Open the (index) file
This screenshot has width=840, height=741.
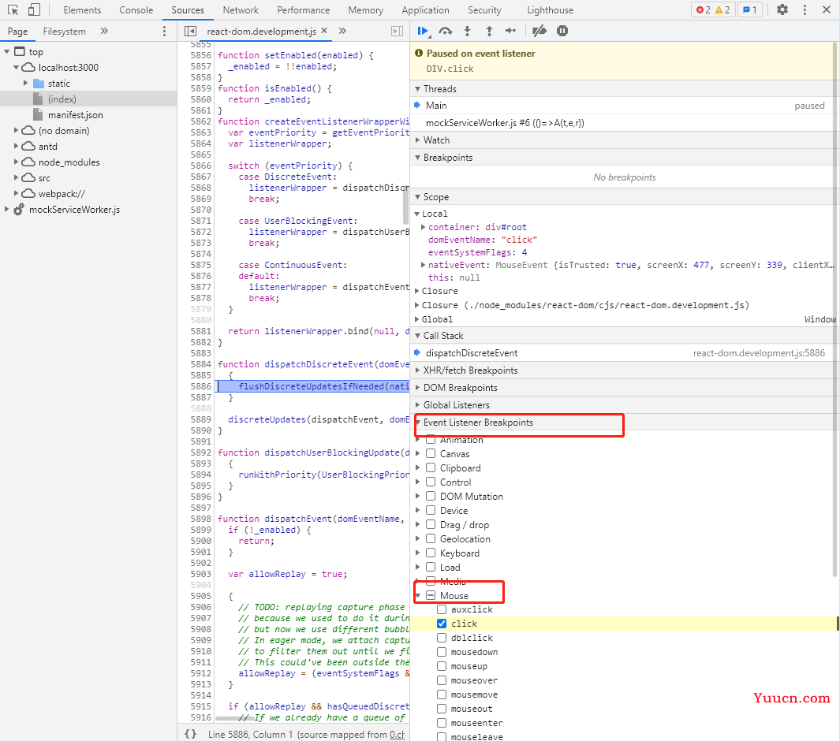pos(62,99)
